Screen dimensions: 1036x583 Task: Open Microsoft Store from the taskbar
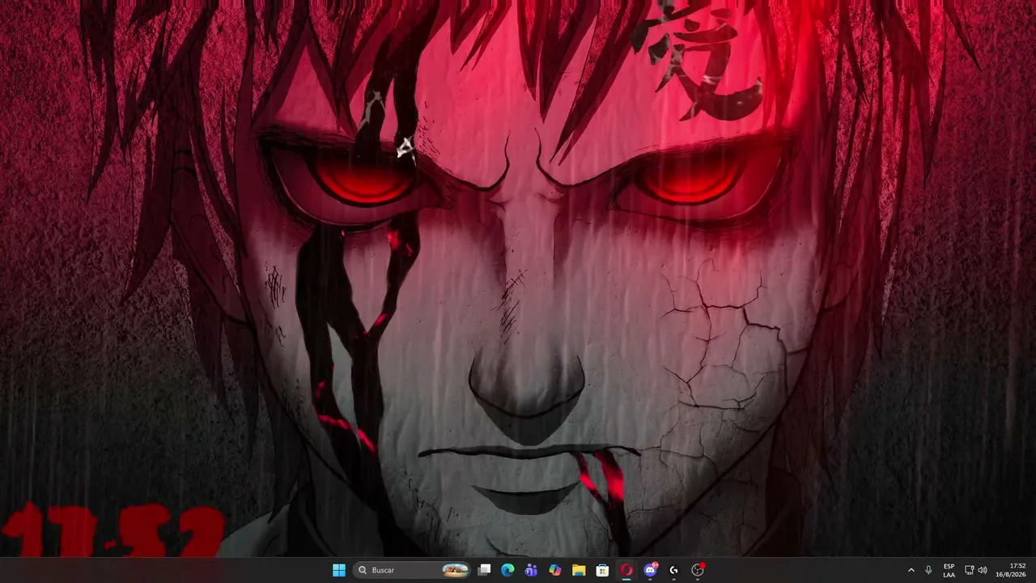[x=602, y=570]
